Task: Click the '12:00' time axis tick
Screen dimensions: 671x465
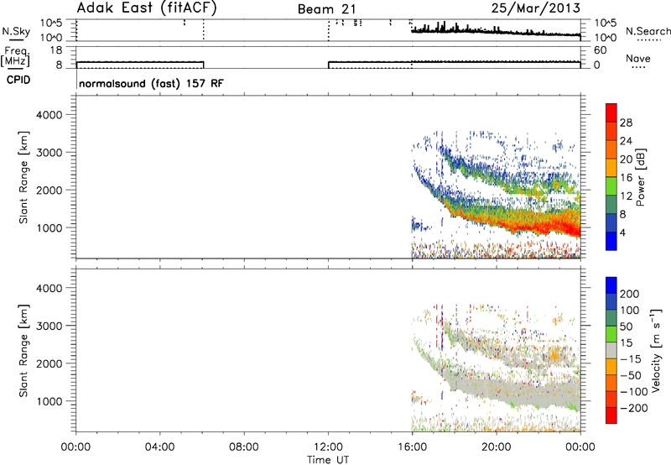Action: (x=328, y=447)
